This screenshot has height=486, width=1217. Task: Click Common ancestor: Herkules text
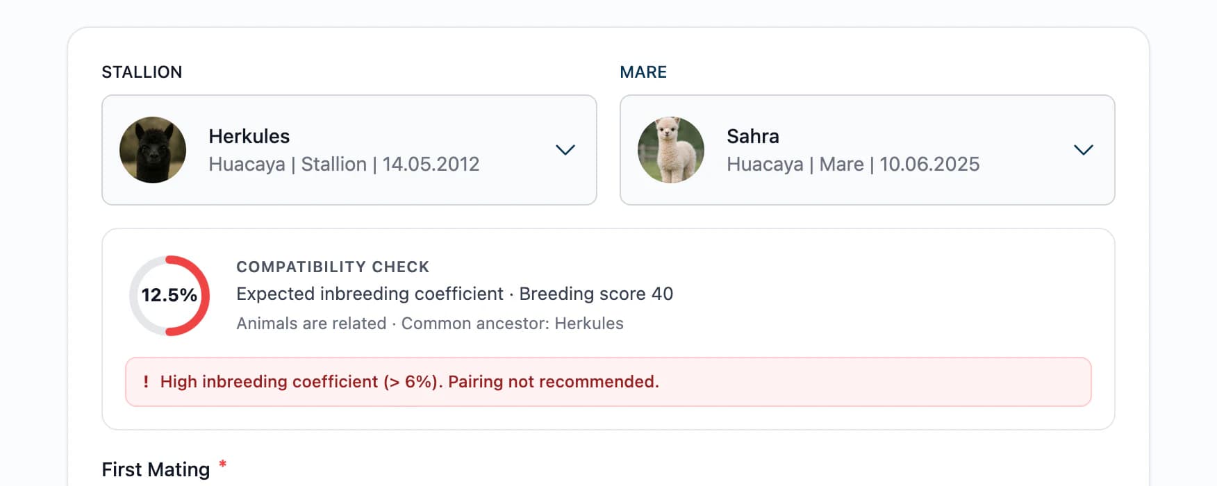pos(513,324)
